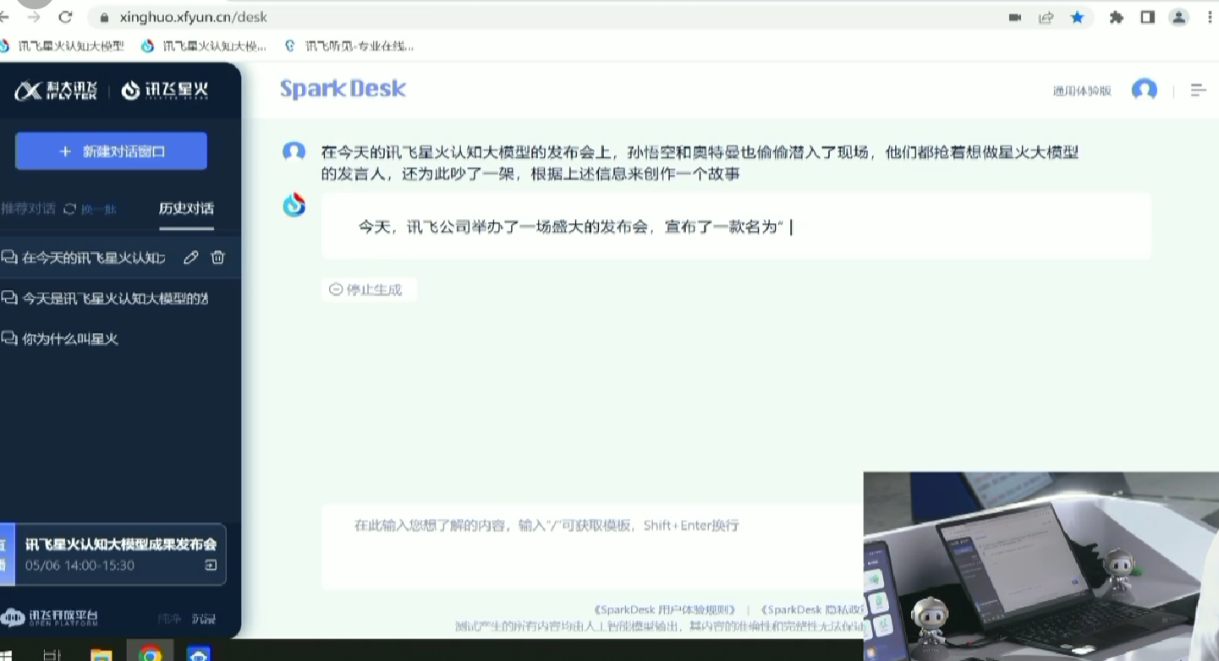The height and width of the screenshot is (661, 1219).
Task: Open the blue robot app on the taskbar
Action: click(199, 654)
